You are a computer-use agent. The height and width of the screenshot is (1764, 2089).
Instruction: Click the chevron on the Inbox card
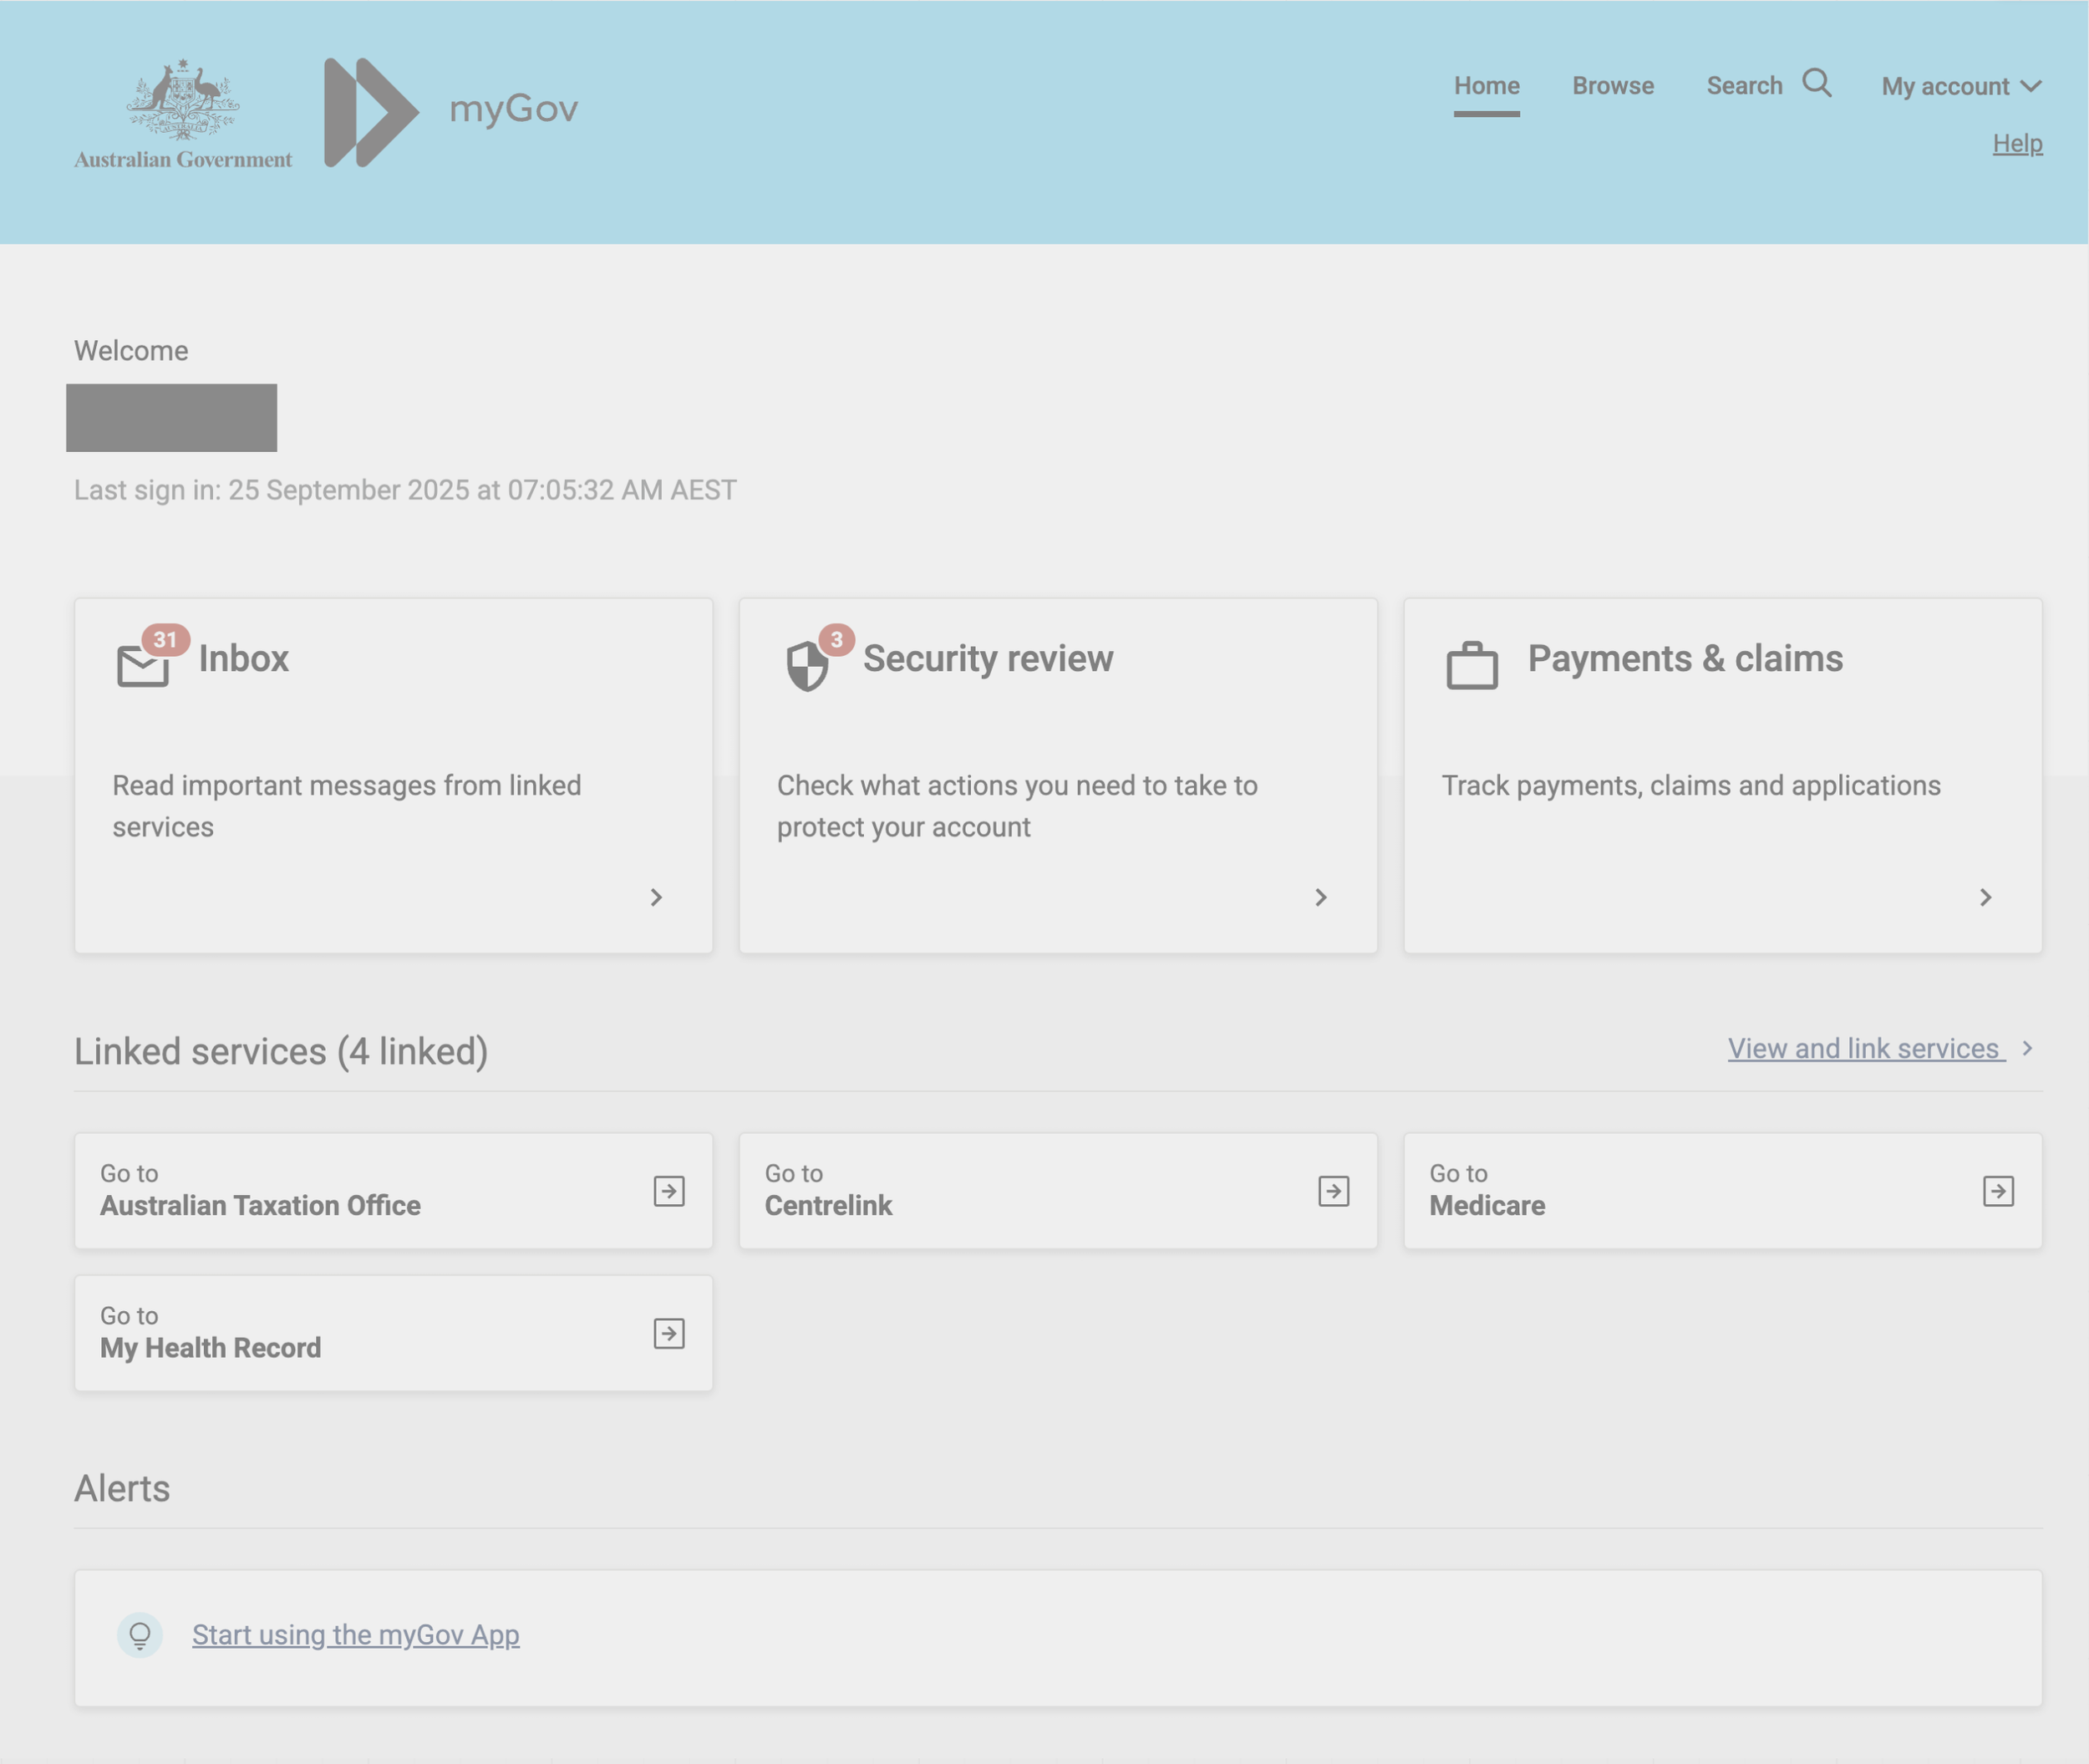click(x=656, y=897)
